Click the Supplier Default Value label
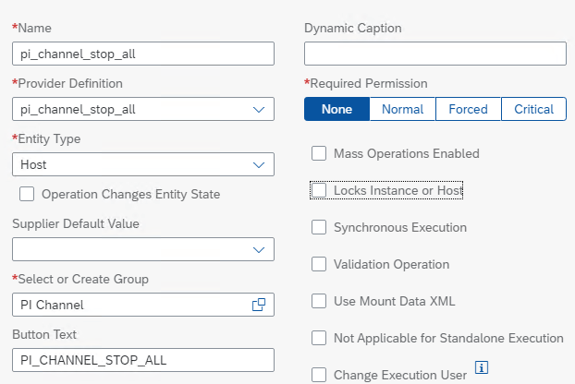The height and width of the screenshot is (384, 575). tap(76, 223)
